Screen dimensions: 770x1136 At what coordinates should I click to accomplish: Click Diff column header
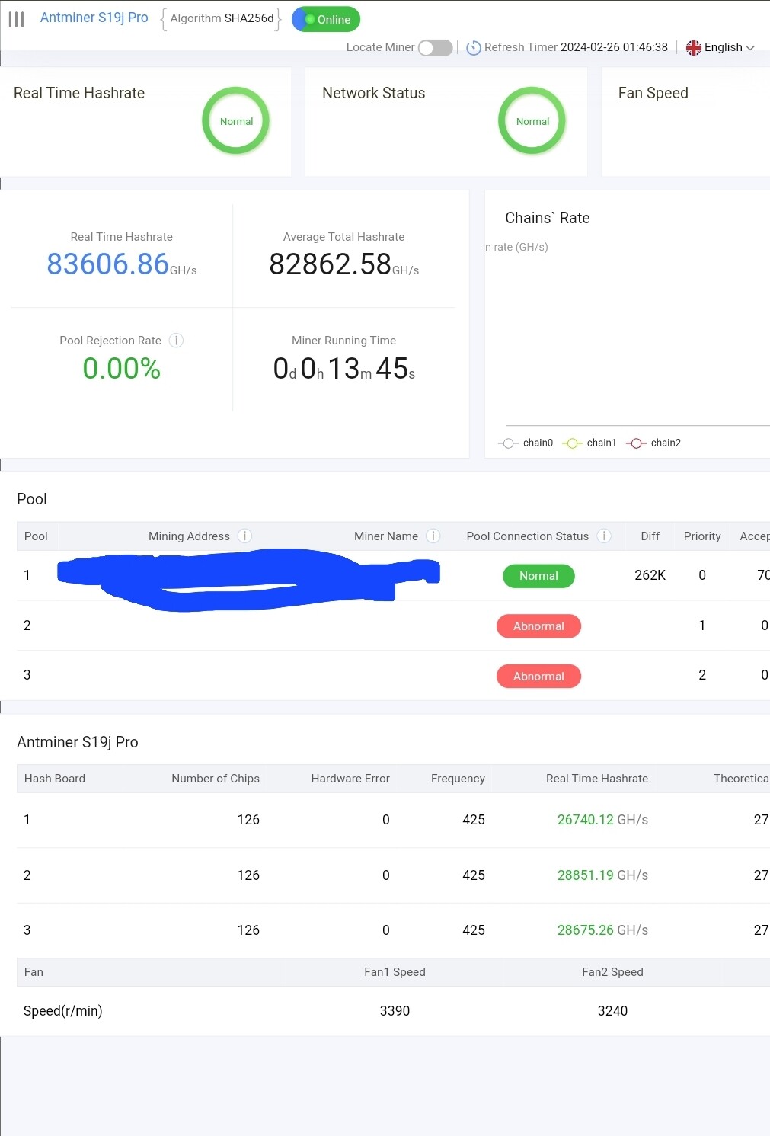tap(650, 536)
